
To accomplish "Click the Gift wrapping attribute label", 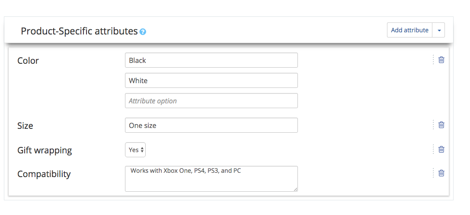I will tap(45, 150).
